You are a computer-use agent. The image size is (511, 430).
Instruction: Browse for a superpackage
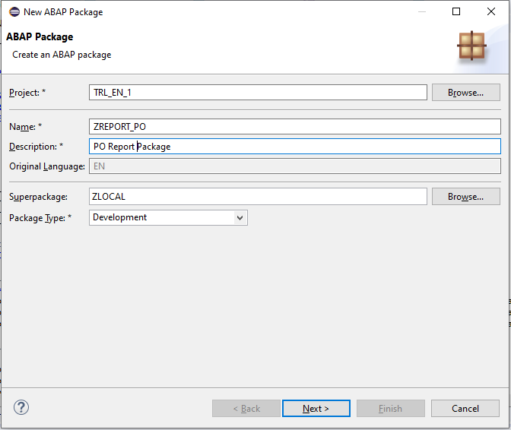pos(465,197)
